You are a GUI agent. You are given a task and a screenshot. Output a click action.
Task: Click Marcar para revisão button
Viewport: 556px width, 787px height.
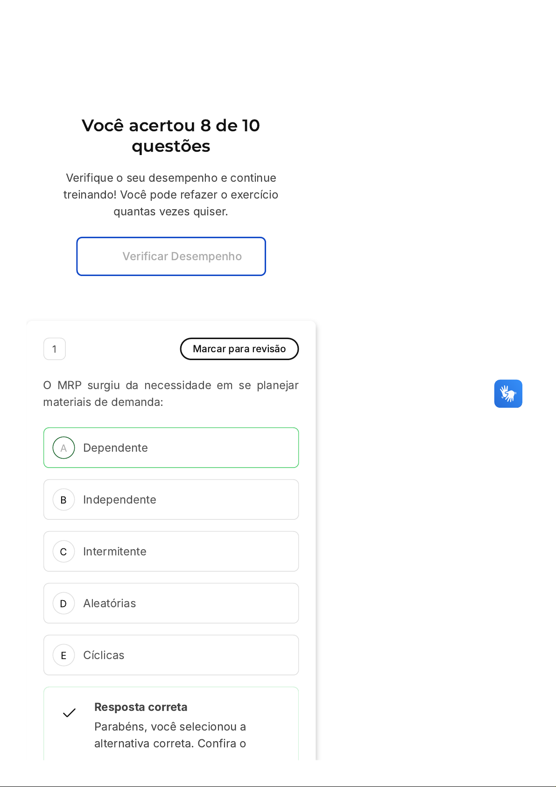pos(239,349)
